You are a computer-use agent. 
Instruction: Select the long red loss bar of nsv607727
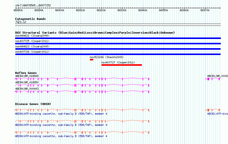(x=122, y=65)
